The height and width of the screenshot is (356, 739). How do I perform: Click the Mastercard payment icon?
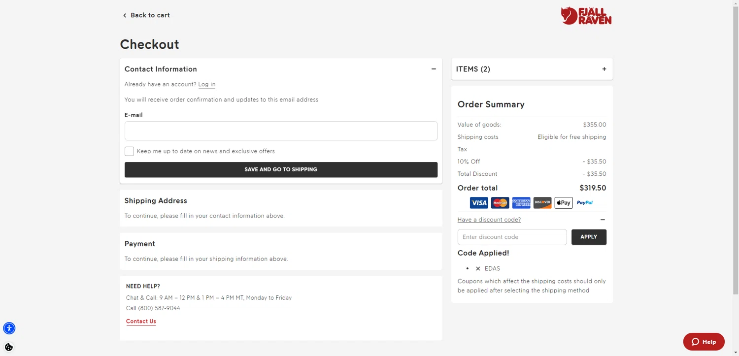tap(500, 203)
